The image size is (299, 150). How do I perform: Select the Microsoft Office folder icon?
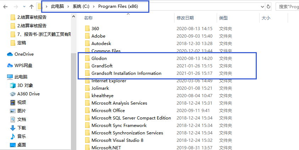87,111
